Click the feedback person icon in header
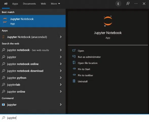This screenshot has height=122, width=149. pos(128,4)
